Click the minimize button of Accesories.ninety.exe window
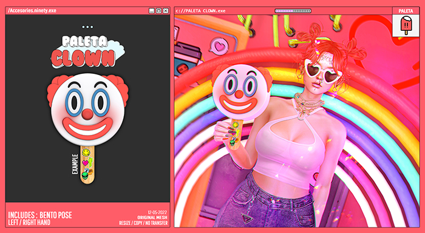The height and width of the screenshot is (233, 425). 152,11
